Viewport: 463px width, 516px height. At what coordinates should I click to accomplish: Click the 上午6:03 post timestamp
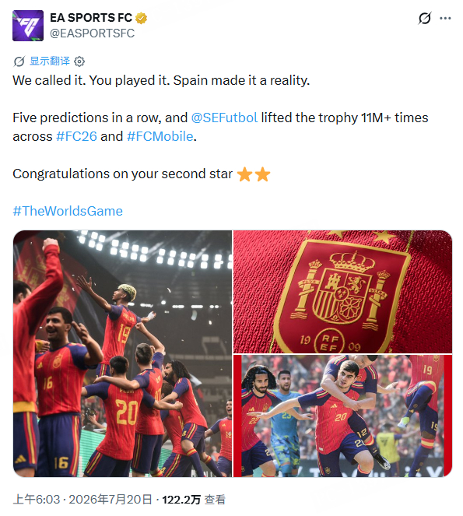tap(37, 500)
